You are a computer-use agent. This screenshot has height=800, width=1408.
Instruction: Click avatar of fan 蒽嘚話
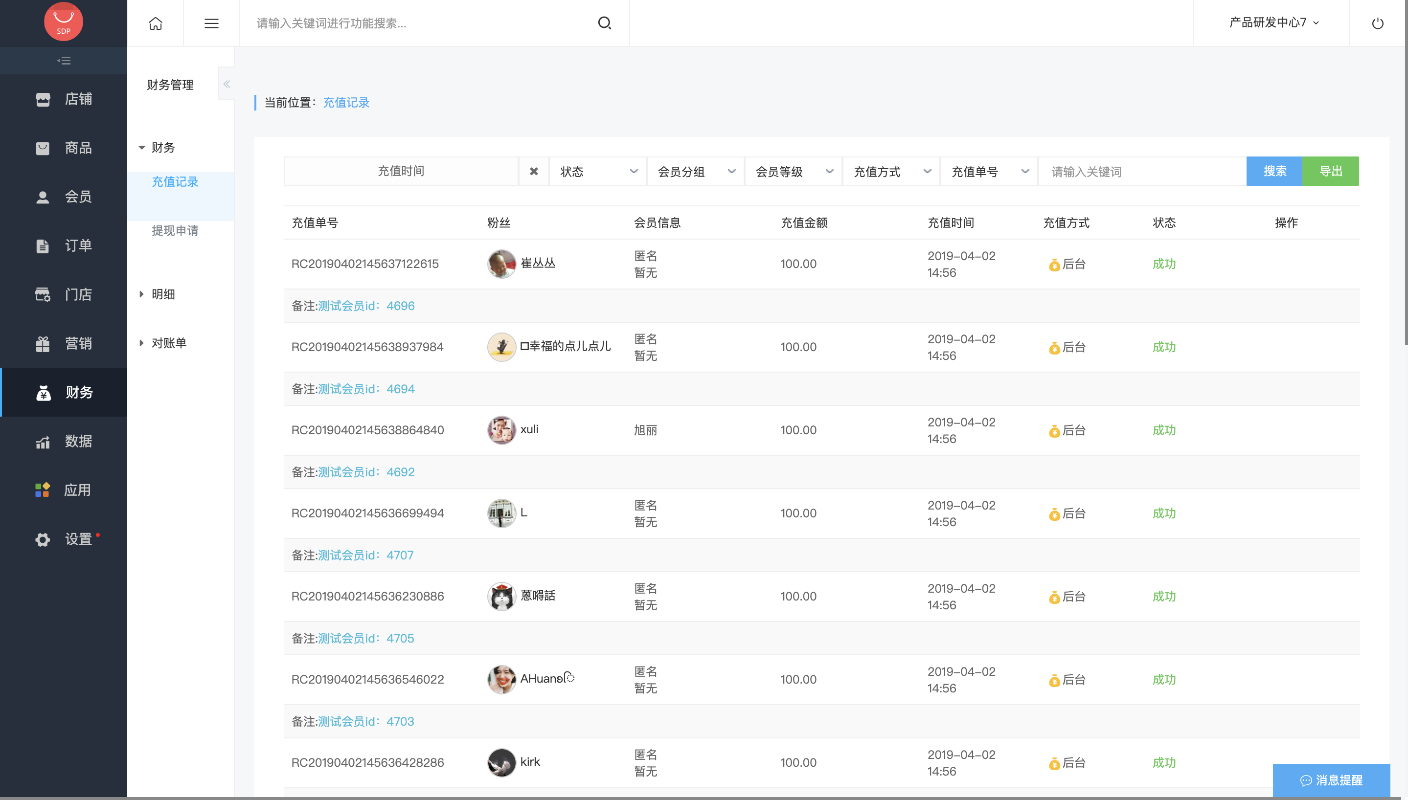click(x=501, y=597)
